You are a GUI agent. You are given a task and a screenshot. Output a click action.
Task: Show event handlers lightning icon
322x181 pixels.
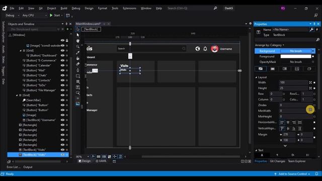(317, 30)
